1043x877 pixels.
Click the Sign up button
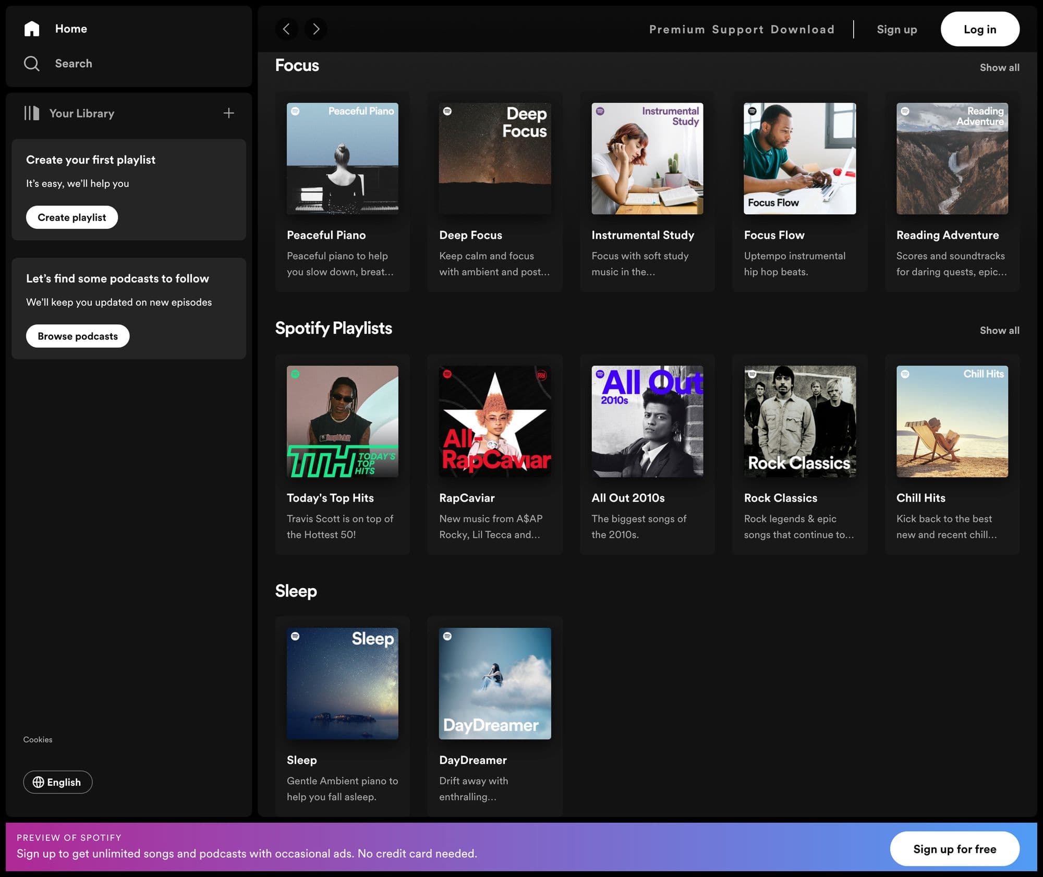pos(897,29)
